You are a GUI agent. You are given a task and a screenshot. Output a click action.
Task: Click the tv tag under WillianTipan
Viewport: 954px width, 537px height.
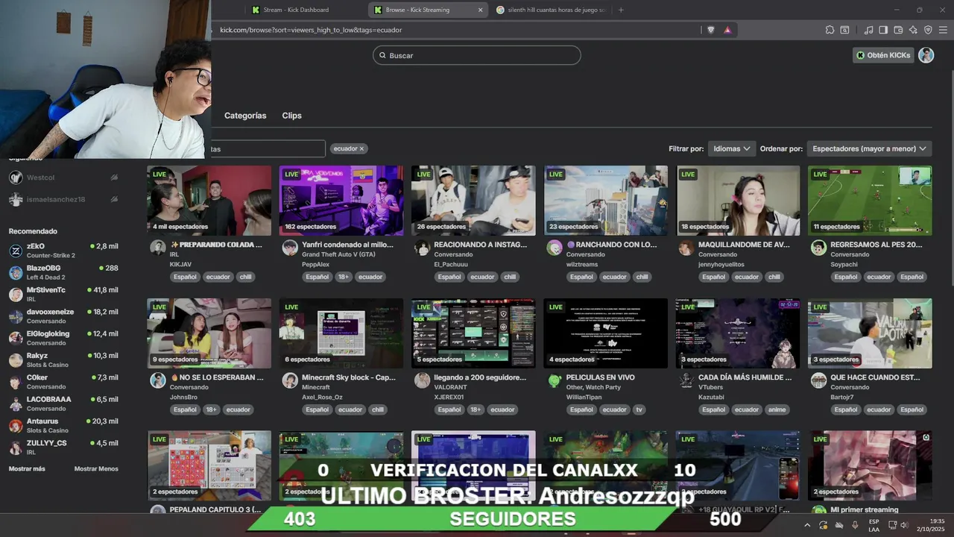[639, 409]
